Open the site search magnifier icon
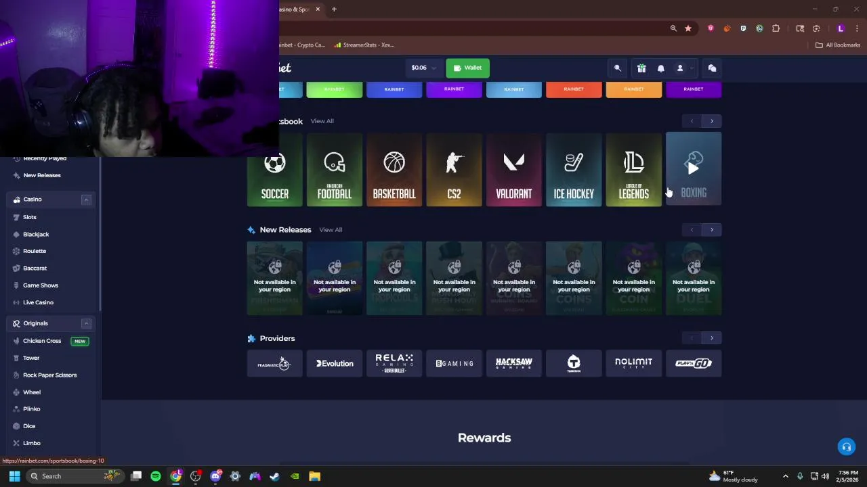The image size is (867, 487). pyautogui.click(x=618, y=68)
